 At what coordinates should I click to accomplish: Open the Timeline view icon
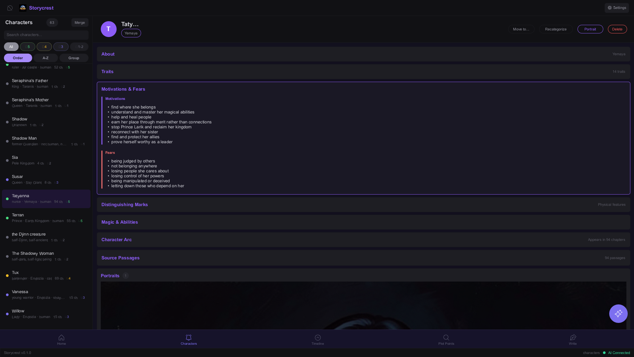[317, 339]
